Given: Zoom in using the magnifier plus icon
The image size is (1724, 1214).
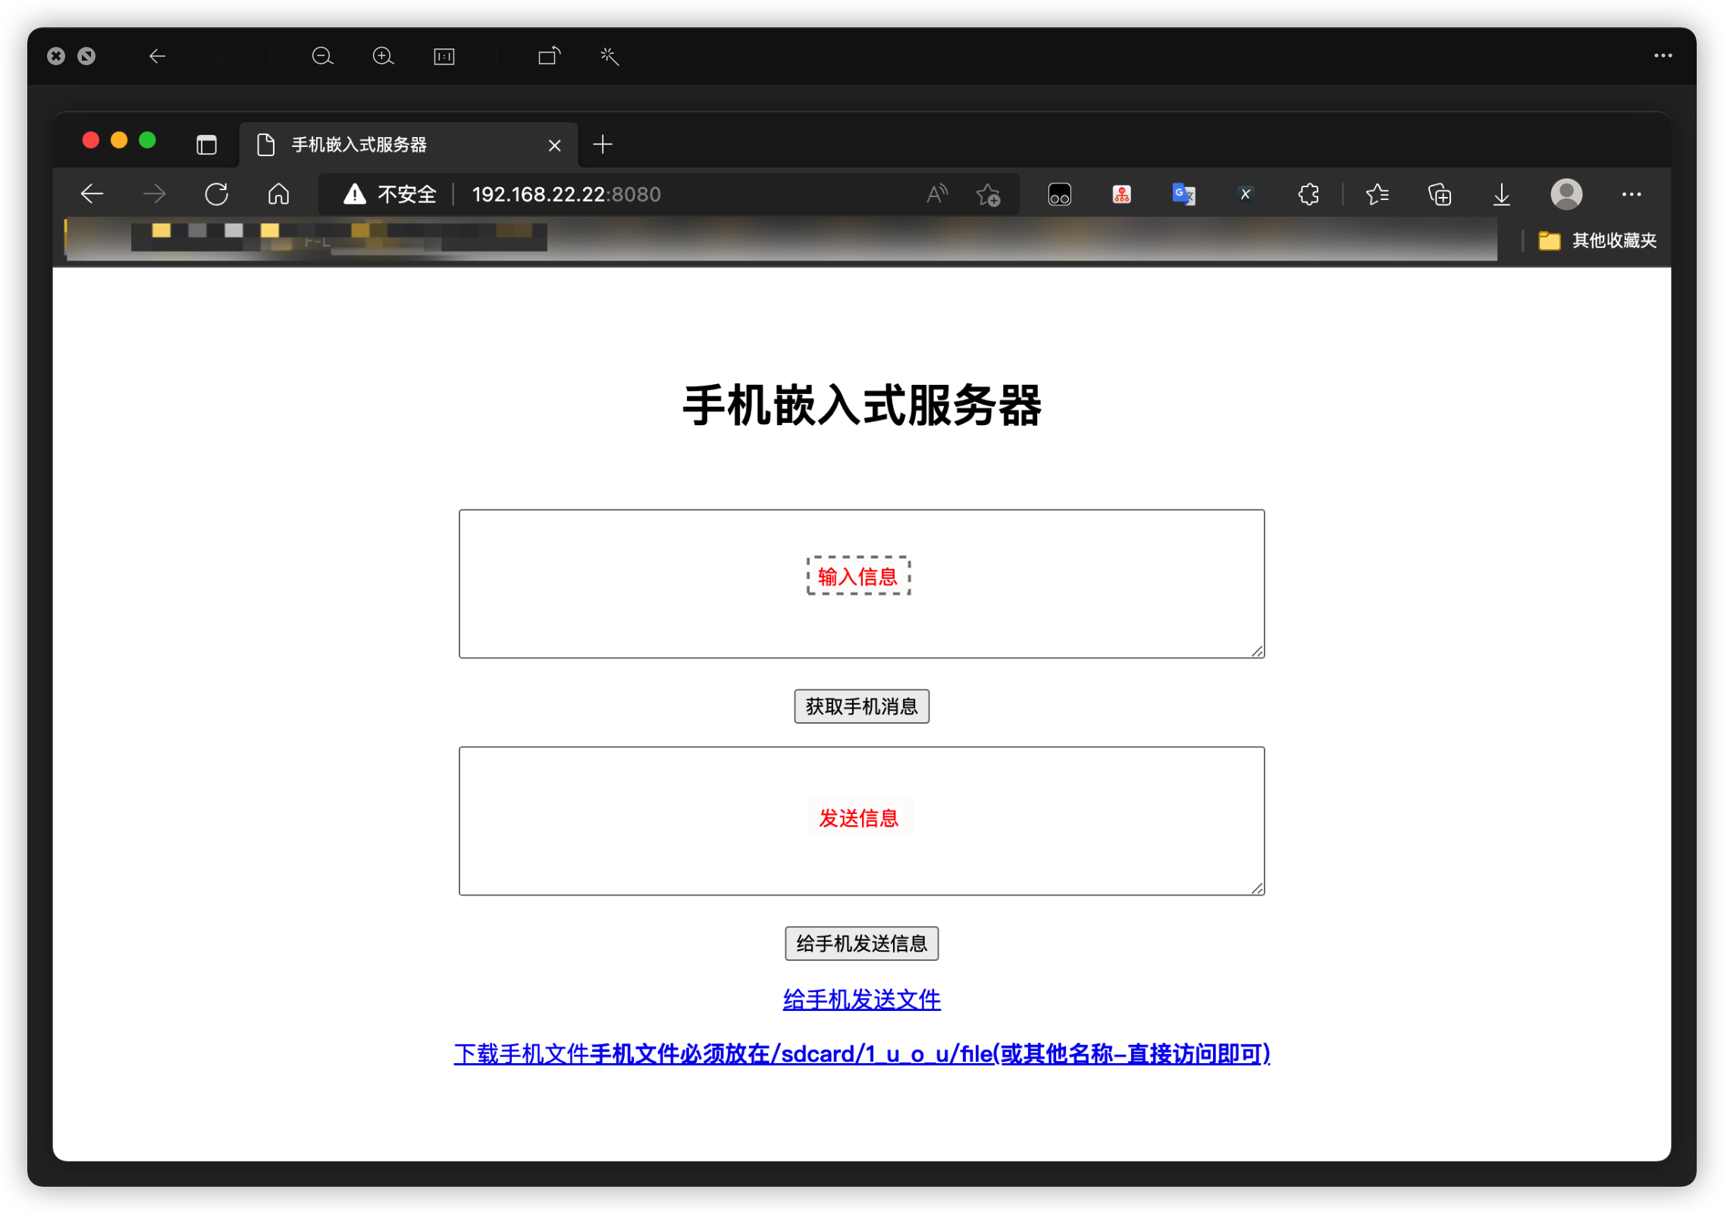Looking at the screenshot, I should [x=383, y=56].
